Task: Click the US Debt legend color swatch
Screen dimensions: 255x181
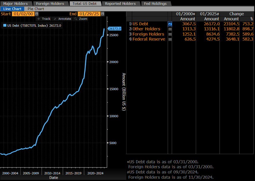Action: tap(5, 25)
